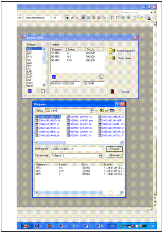Click the stations list scrollbar down arrow

44,85
